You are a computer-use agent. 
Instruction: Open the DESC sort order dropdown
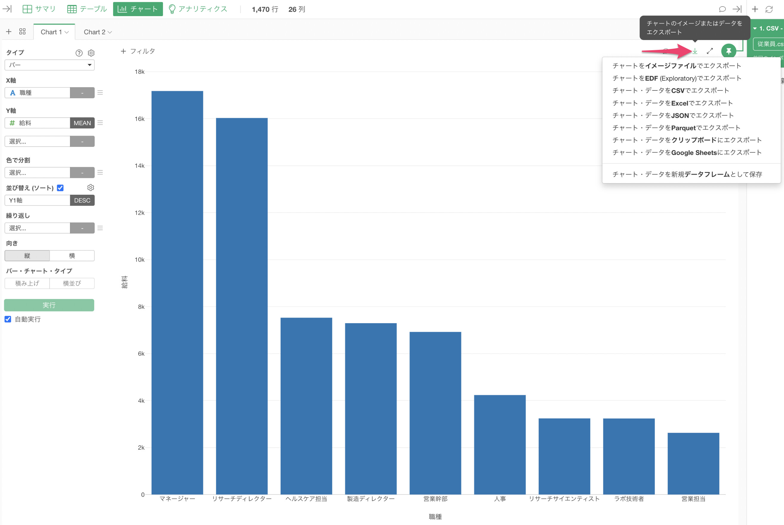82,200
